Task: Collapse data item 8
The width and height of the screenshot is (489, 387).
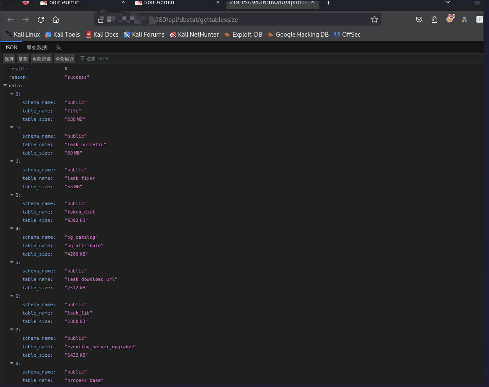Action: (12, 363)
